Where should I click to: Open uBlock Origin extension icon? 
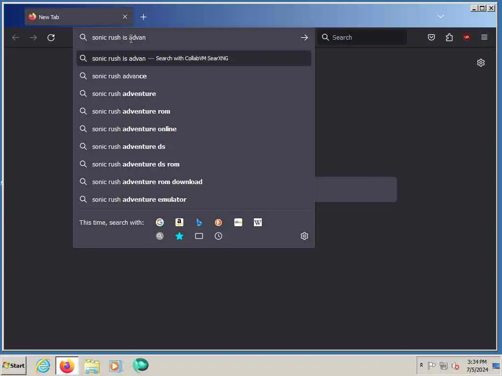point(467,37)
